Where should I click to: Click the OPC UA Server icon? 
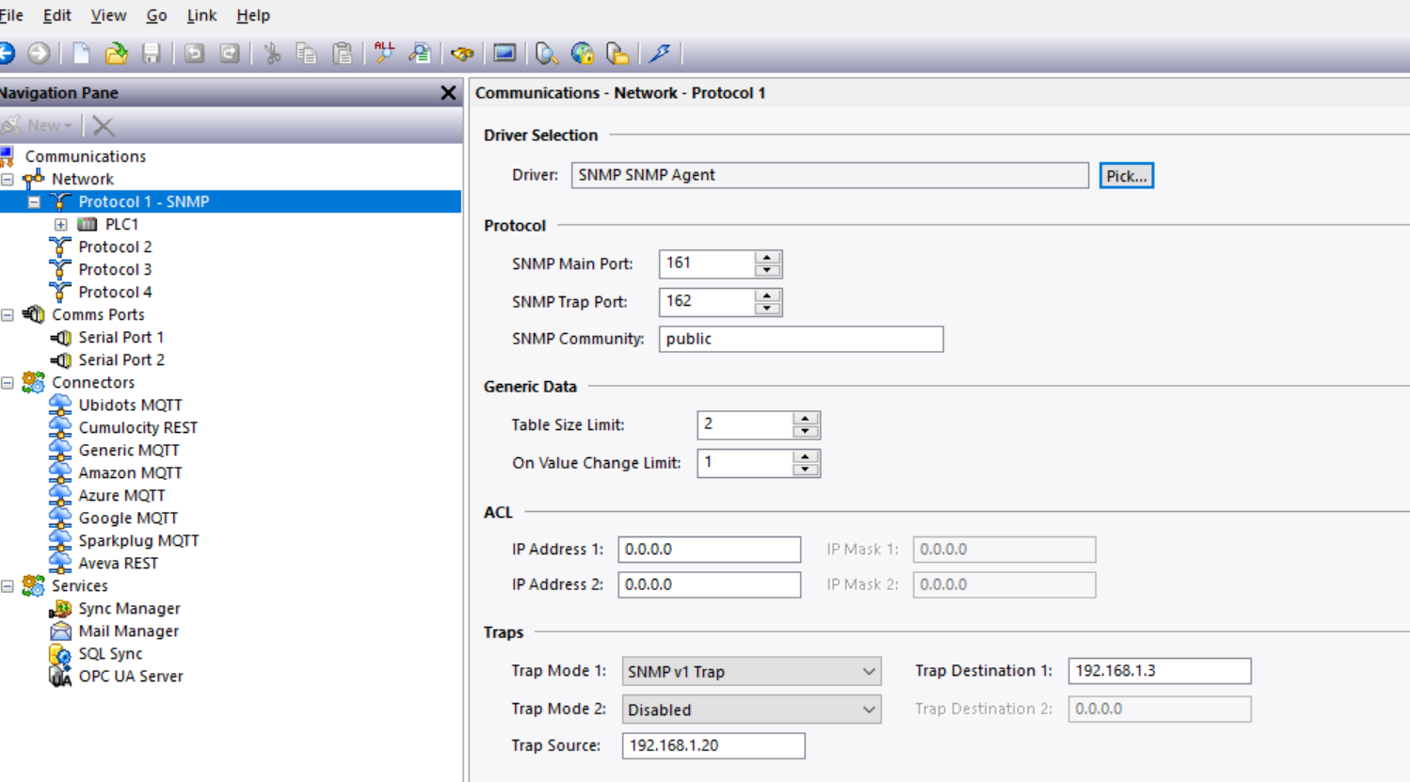(60, 677)
